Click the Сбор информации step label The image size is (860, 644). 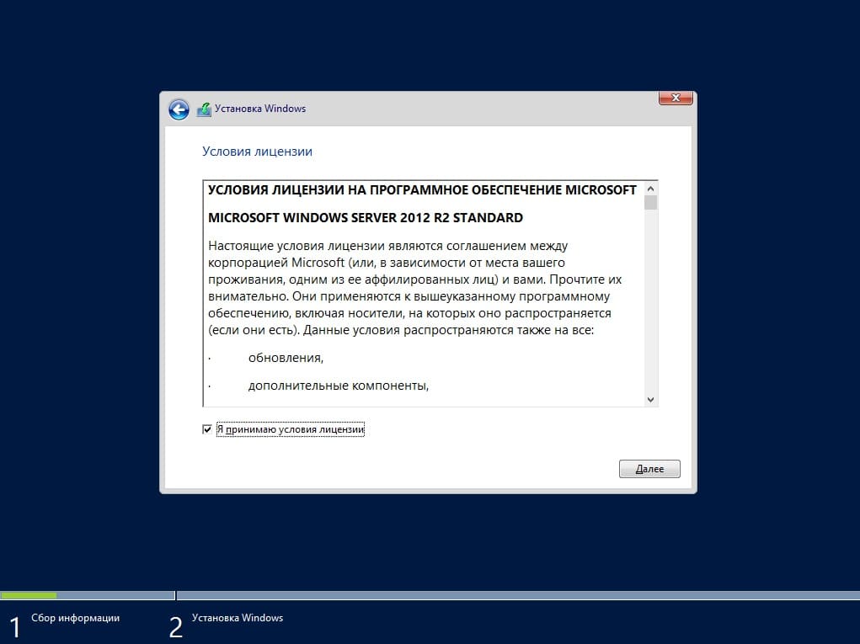[75, 618]
